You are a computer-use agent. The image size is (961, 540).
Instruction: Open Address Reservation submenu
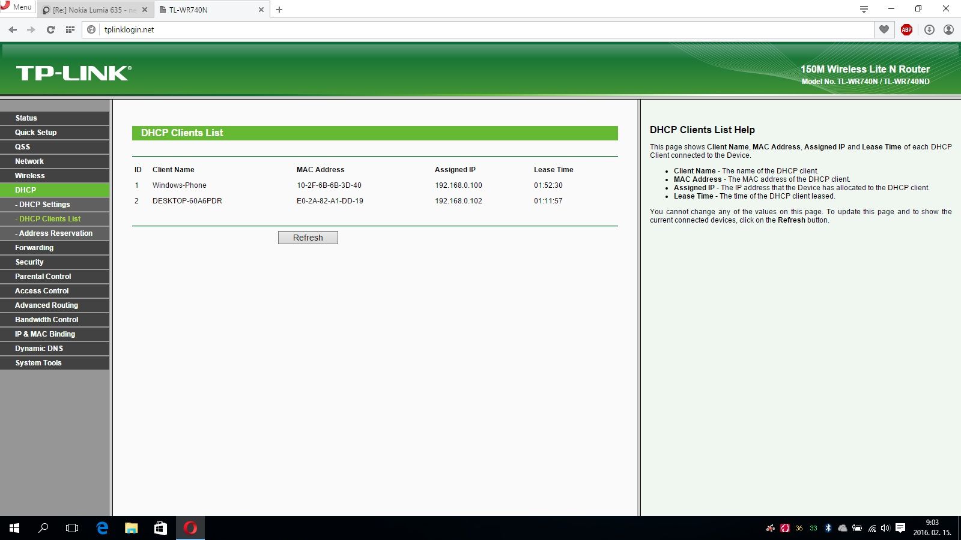[55, 233]
